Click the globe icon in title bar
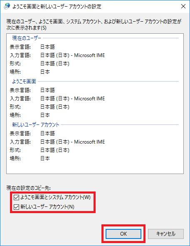The image size is (190, 246). (x=7, y=6)
